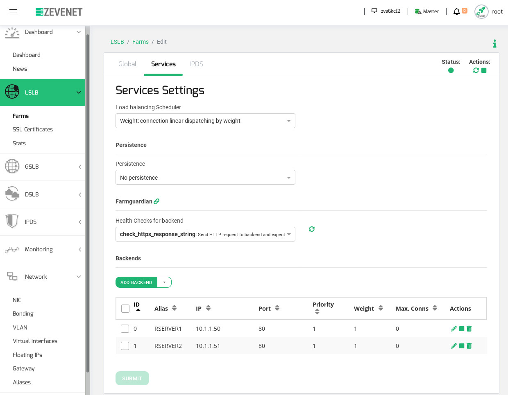Check the box for RSERVER2 row
The height and width of the screenshot is (395, 508).
125,346
